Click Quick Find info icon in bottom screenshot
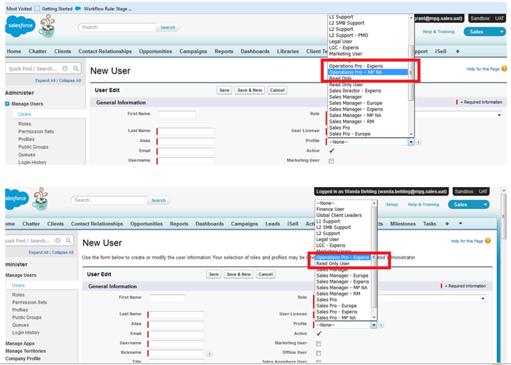The width and height of the screenshot is (511, 365). [x=58, y=240]
